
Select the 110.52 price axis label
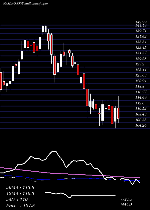[x=141, y=109]
